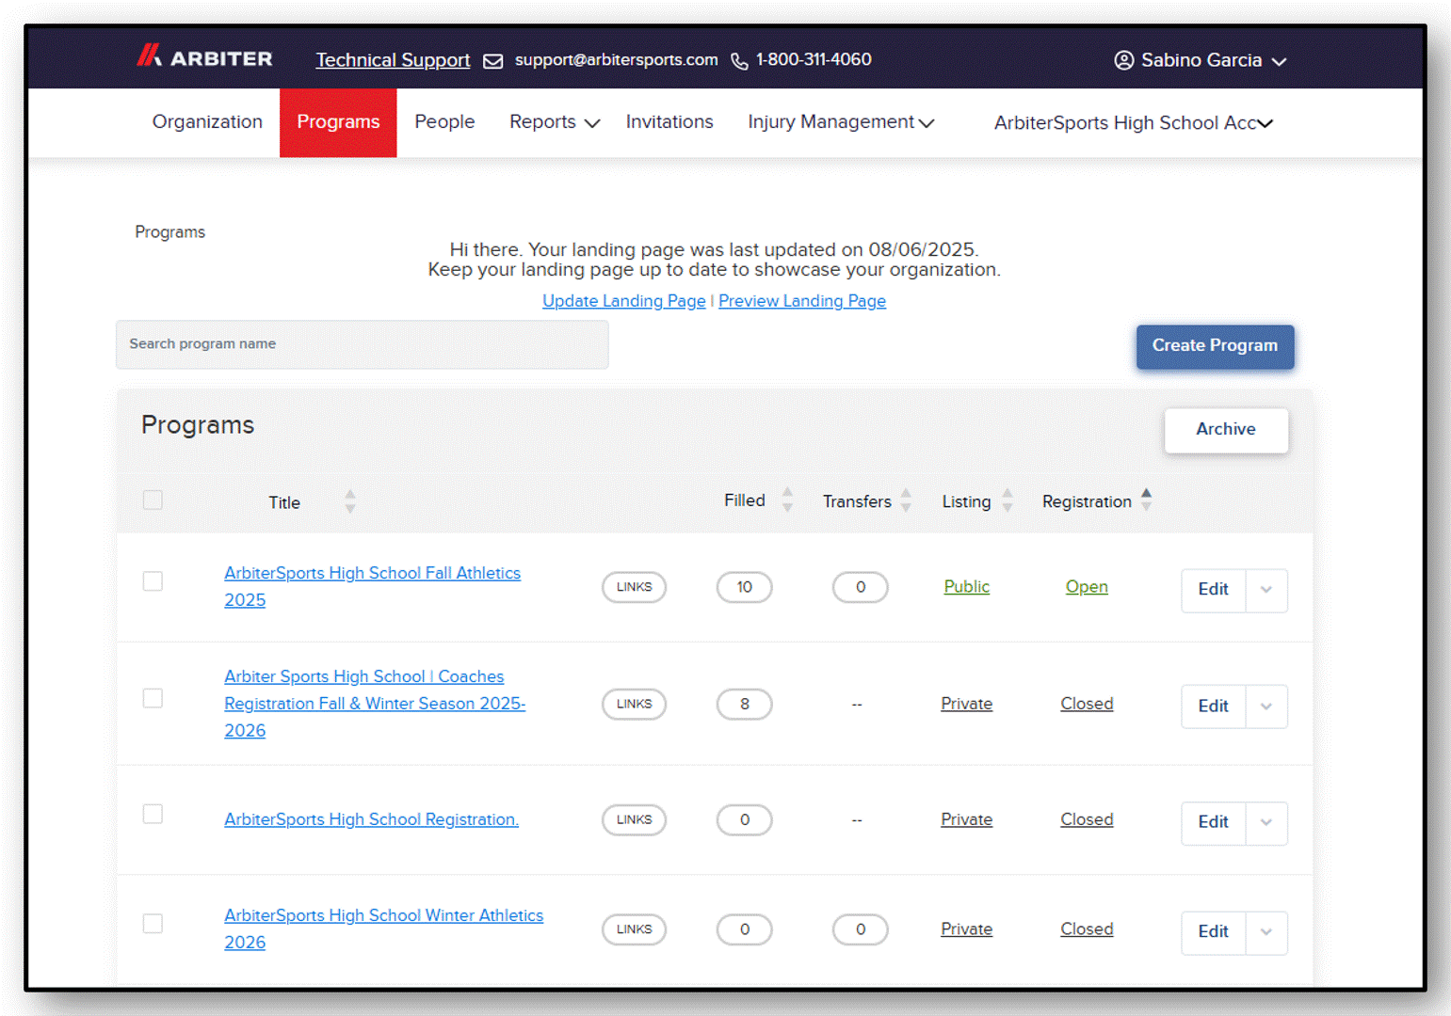1451x1016 pixels.
Task: Click Closed registration for Coaches Registration program
Action: tap(1087, 704)
